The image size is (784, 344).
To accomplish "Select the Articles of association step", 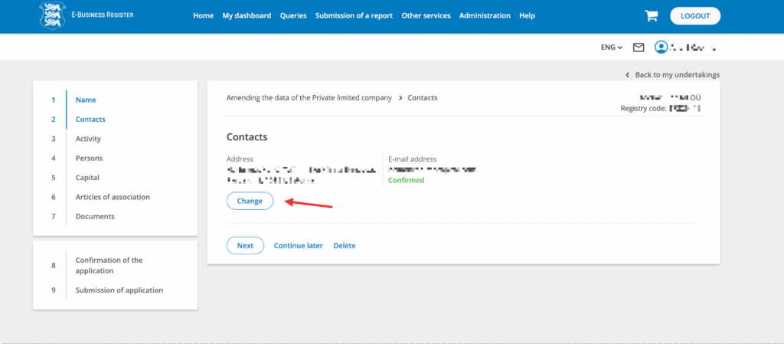I will point(113,197).
